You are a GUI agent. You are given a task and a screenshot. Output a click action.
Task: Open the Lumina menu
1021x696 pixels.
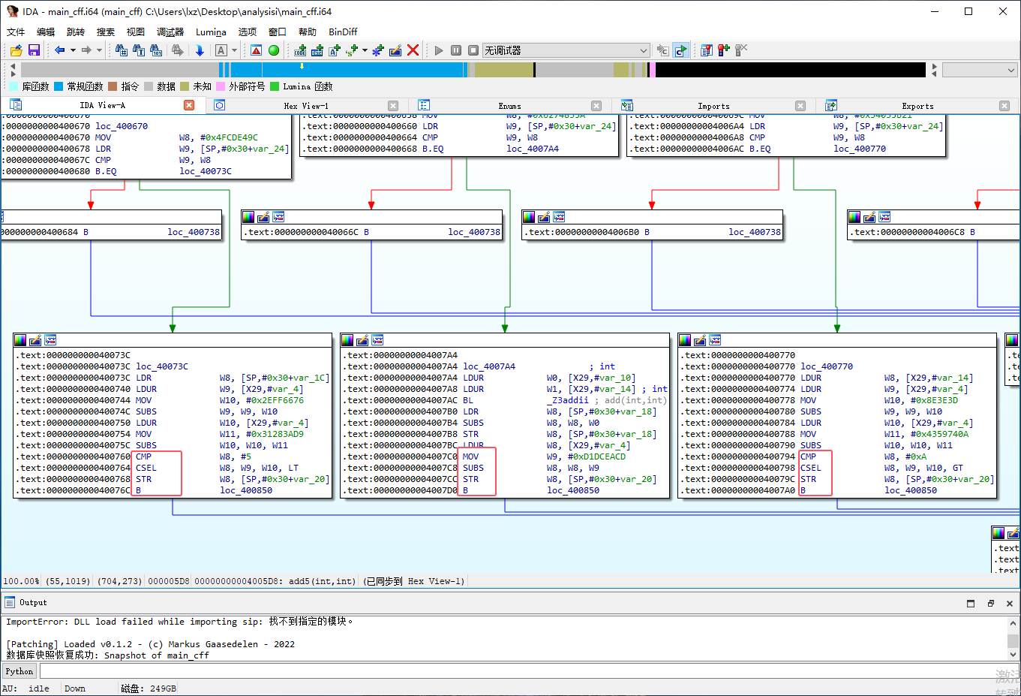[x=211, y=32]
